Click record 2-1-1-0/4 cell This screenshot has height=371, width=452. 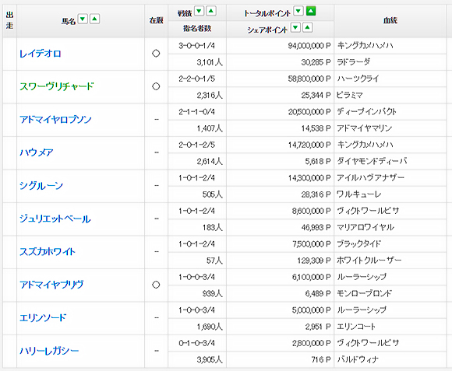click(x=196, y=112)
